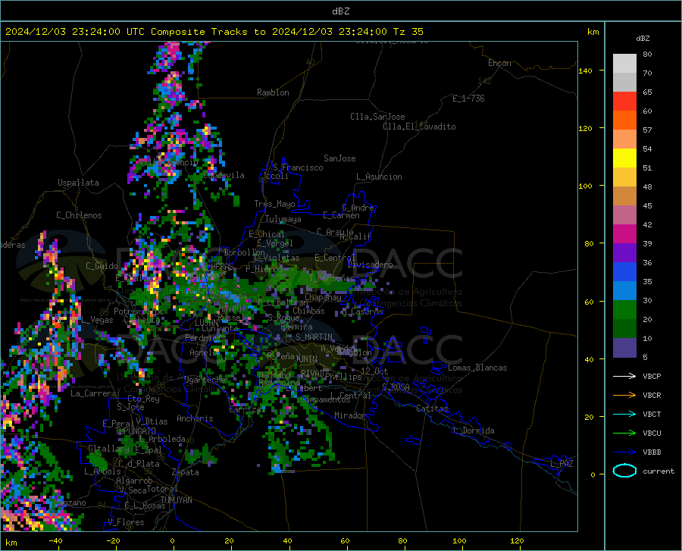Click the cyan 'current' ellipse symbol
The width and height of the screenshot is (682, 551).
coord(624,471)
